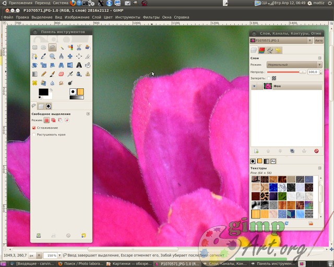Select the Color Picker eyedropper tool
The image size is (334, 267).
pos(43,56)
